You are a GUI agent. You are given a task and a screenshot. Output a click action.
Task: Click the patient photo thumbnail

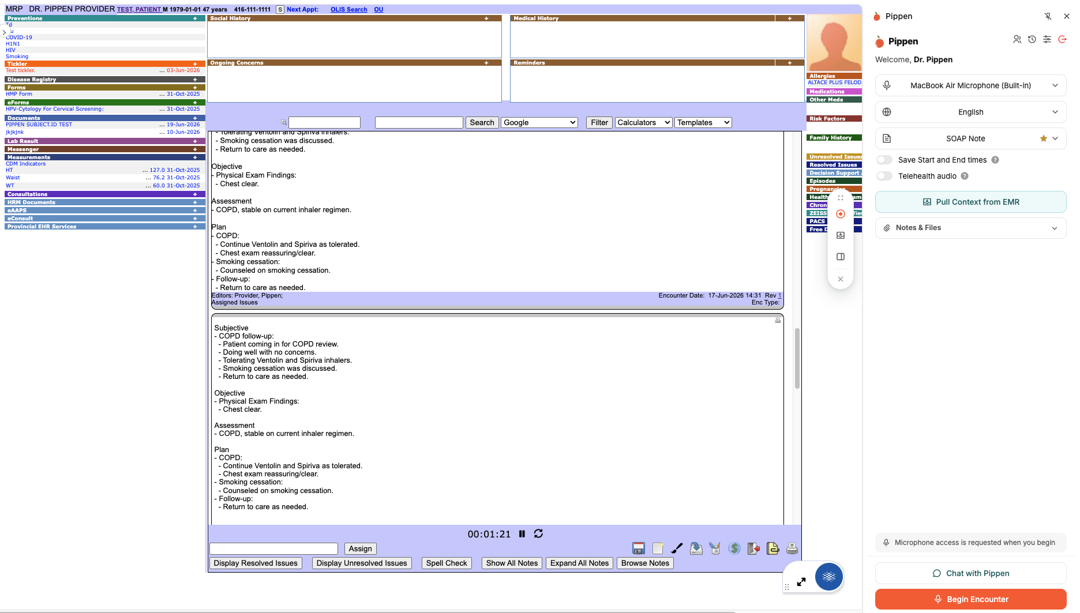click(x=834, y=43)
